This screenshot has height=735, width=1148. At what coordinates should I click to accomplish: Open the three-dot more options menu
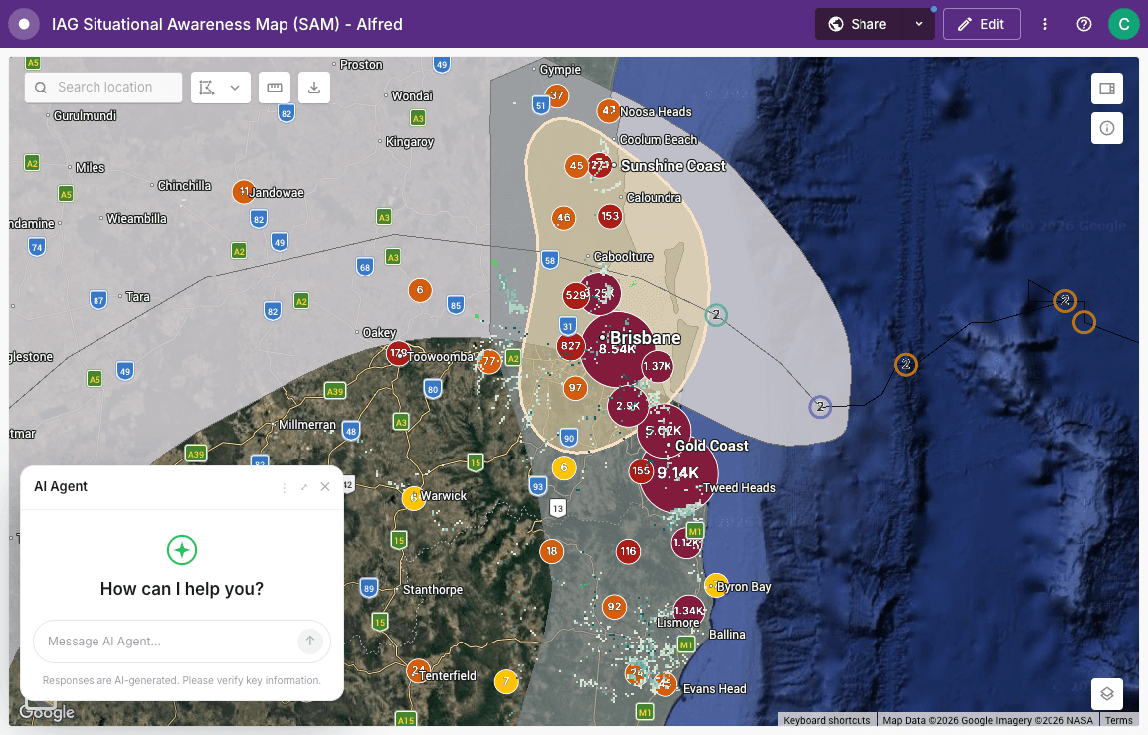point(1045,24)
